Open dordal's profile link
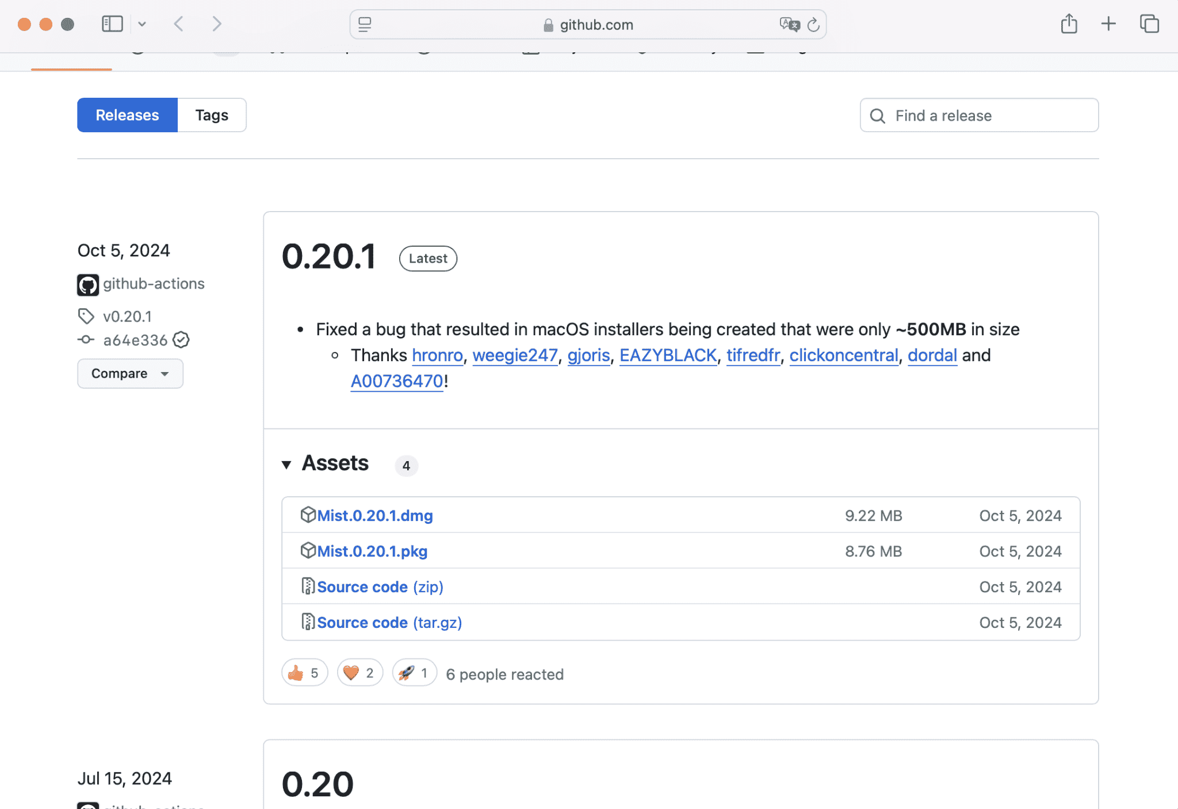The height and width of the screenshot is (809, 1178). click(x=932, y=355)
